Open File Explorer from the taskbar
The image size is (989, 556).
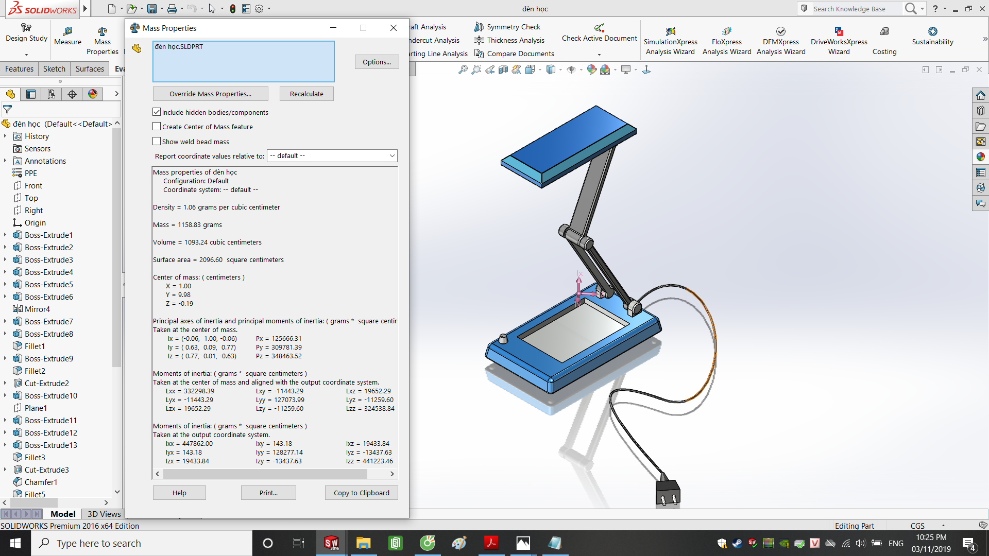click(364, 543)
